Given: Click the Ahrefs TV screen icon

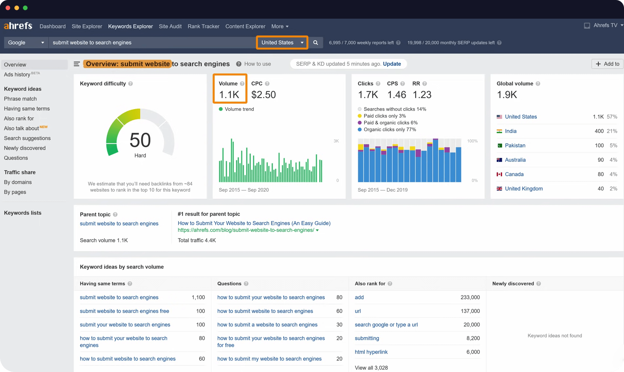Looking at the screenshot, I should pos(587,26).
